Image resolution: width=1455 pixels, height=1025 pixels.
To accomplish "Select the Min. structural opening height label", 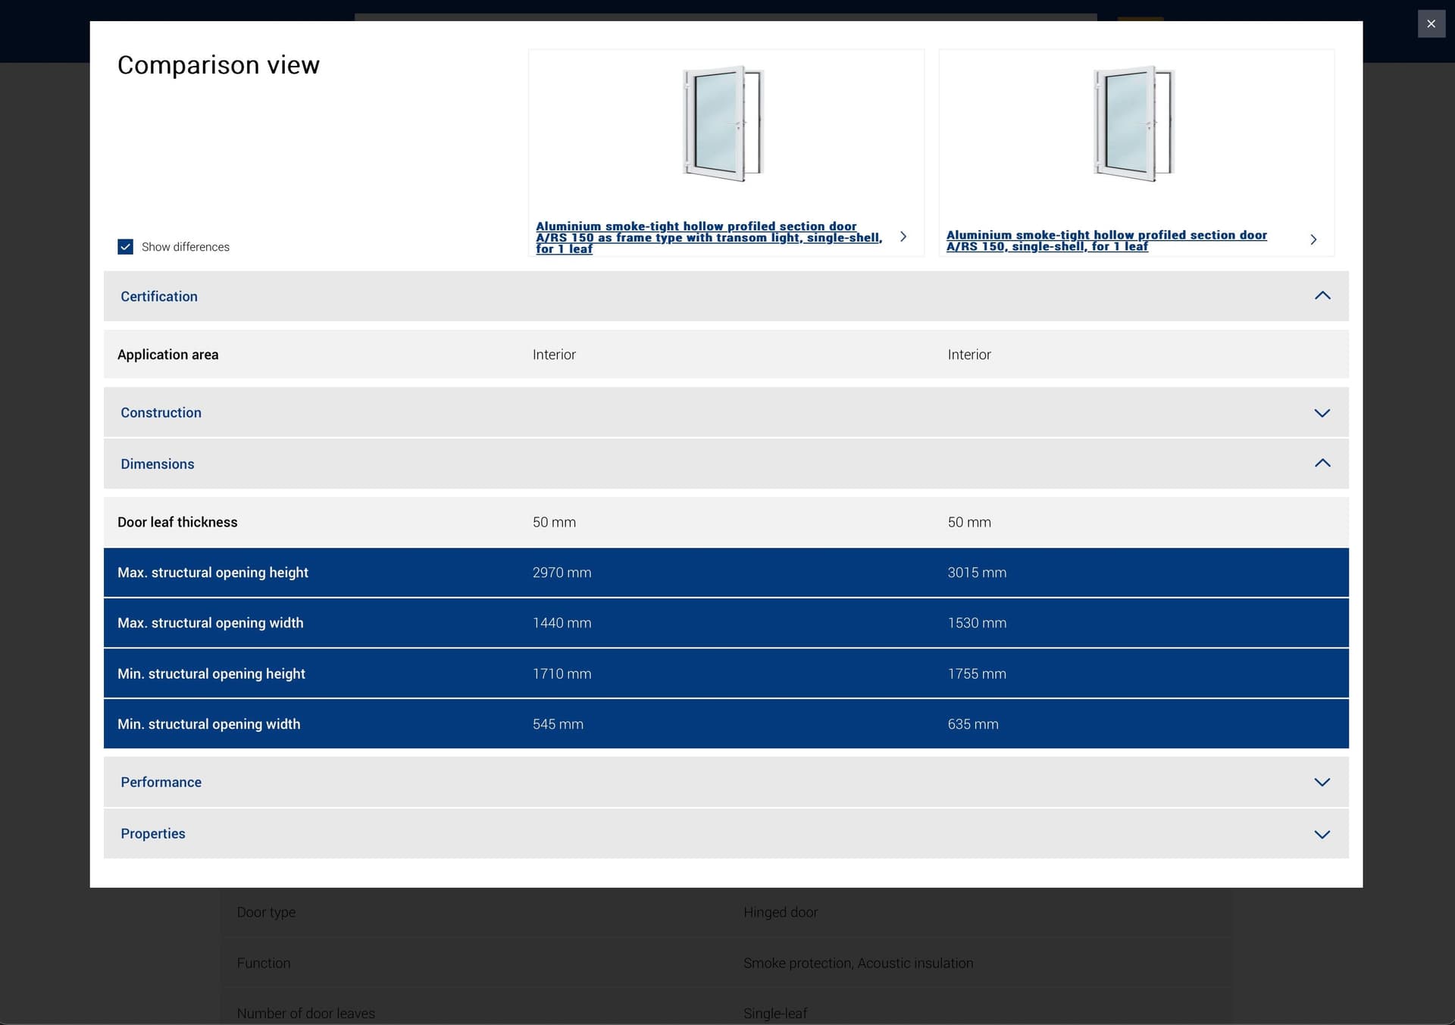I will tap(211, 673).
